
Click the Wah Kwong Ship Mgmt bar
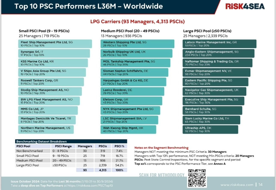click(128, 129)
